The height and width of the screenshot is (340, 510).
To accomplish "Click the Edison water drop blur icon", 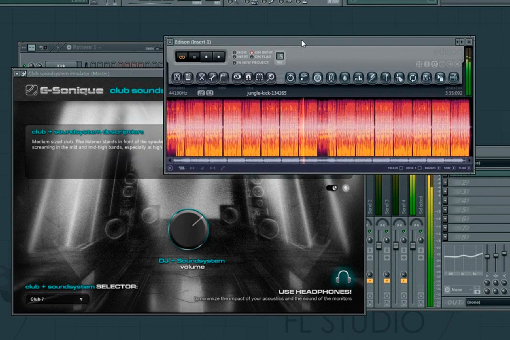I will pos(345,78).
